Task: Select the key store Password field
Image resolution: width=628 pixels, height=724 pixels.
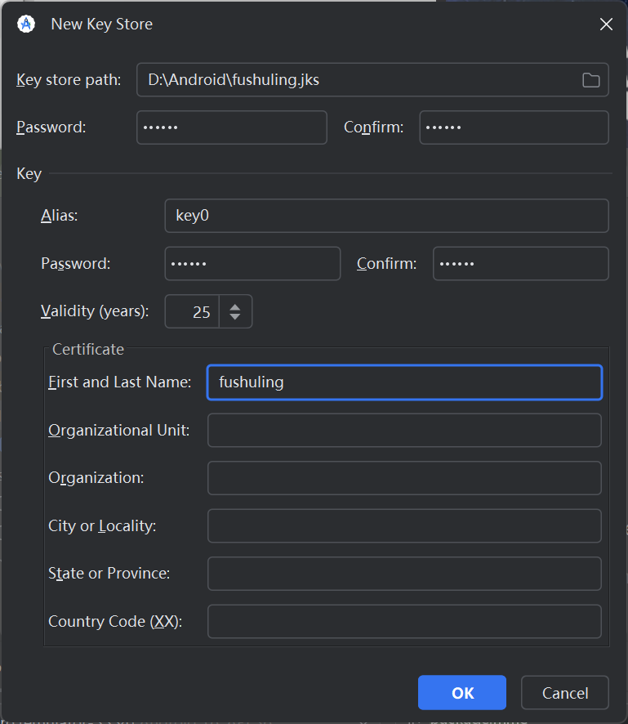Action: (231, 127)
